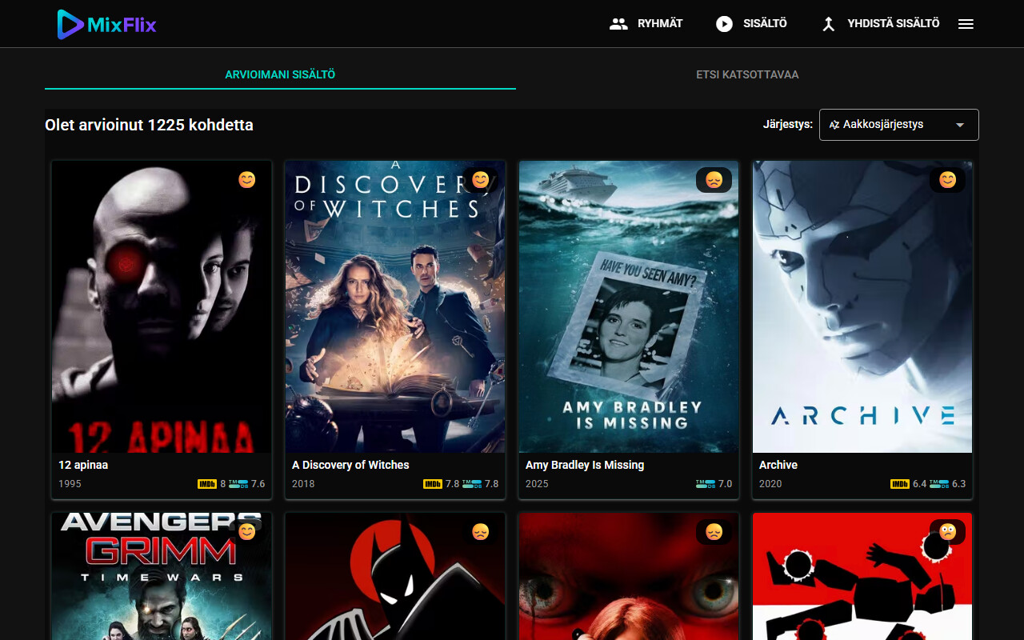The width and height of the screenshot is (1024, 640).
Task: Open the red-haired doll poster
Action: point(629,577)
